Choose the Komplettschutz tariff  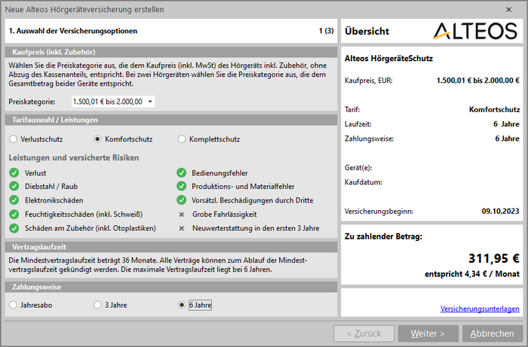pos(182,139)
